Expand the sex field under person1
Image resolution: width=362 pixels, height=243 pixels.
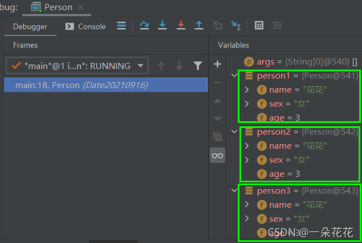click(x=247, y=104)
